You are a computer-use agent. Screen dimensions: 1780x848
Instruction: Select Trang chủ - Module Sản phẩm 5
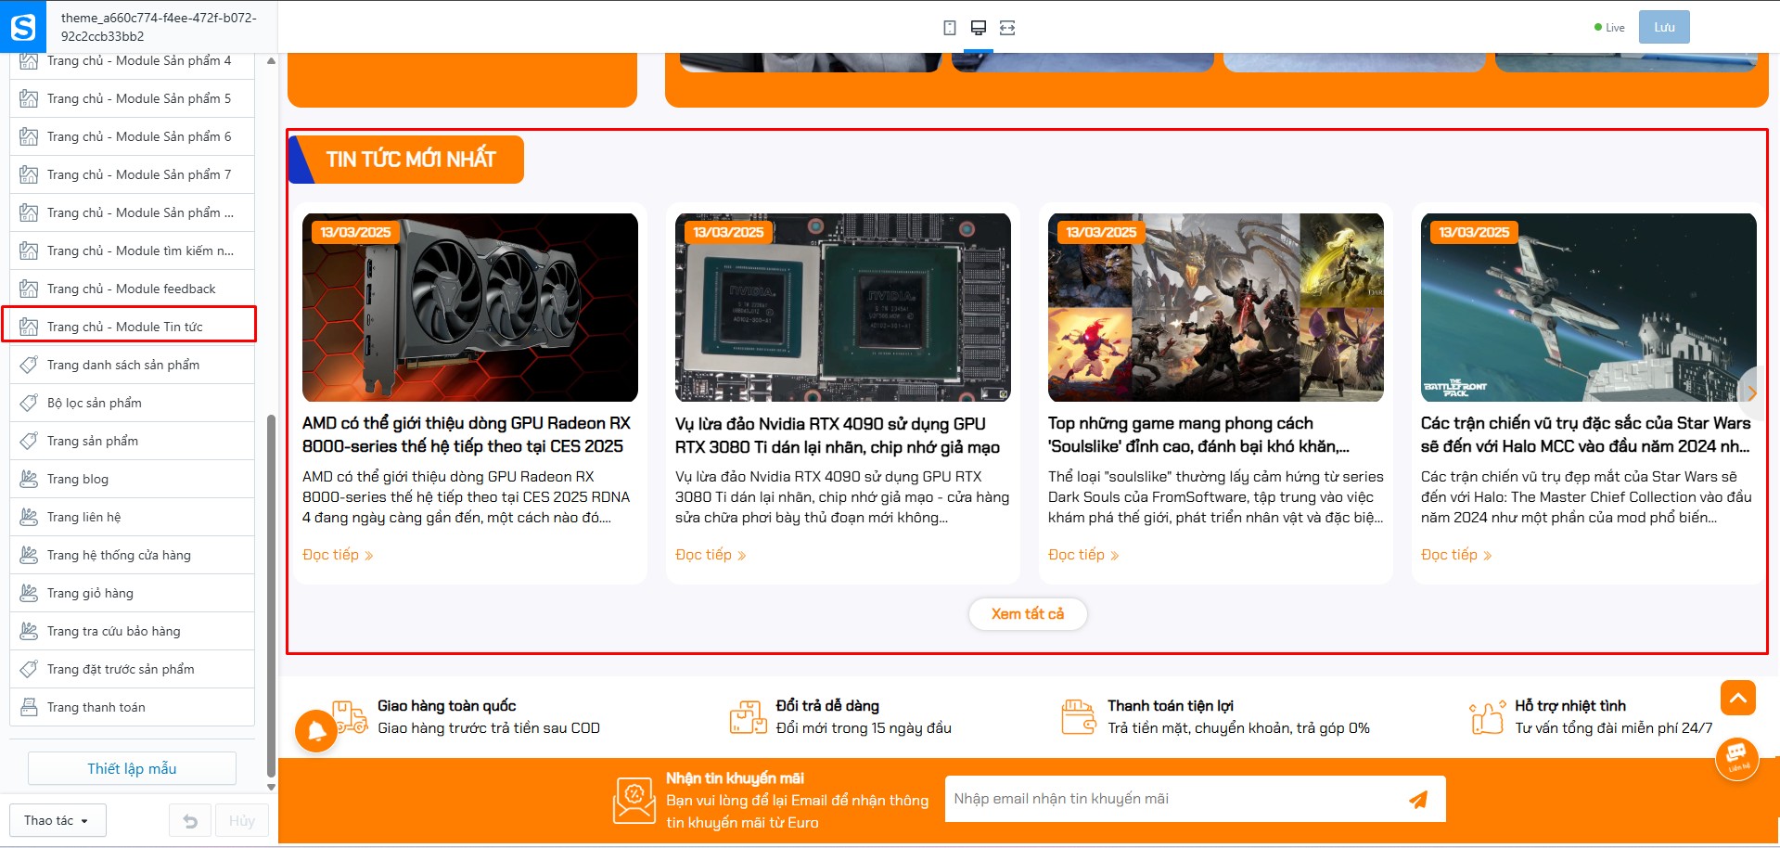click(132, 98)
